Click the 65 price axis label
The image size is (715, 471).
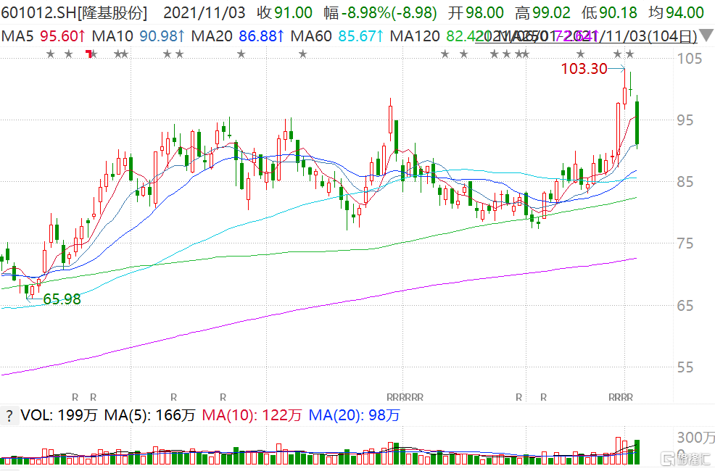pyautogui.click(x=685, y=306)
